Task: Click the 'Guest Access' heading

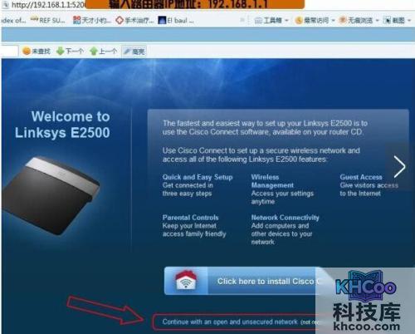Action: click(x=361, y=177)
